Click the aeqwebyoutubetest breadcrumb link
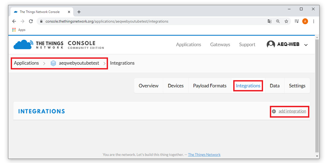Viewport: 326px width, 163px height. 79,63
